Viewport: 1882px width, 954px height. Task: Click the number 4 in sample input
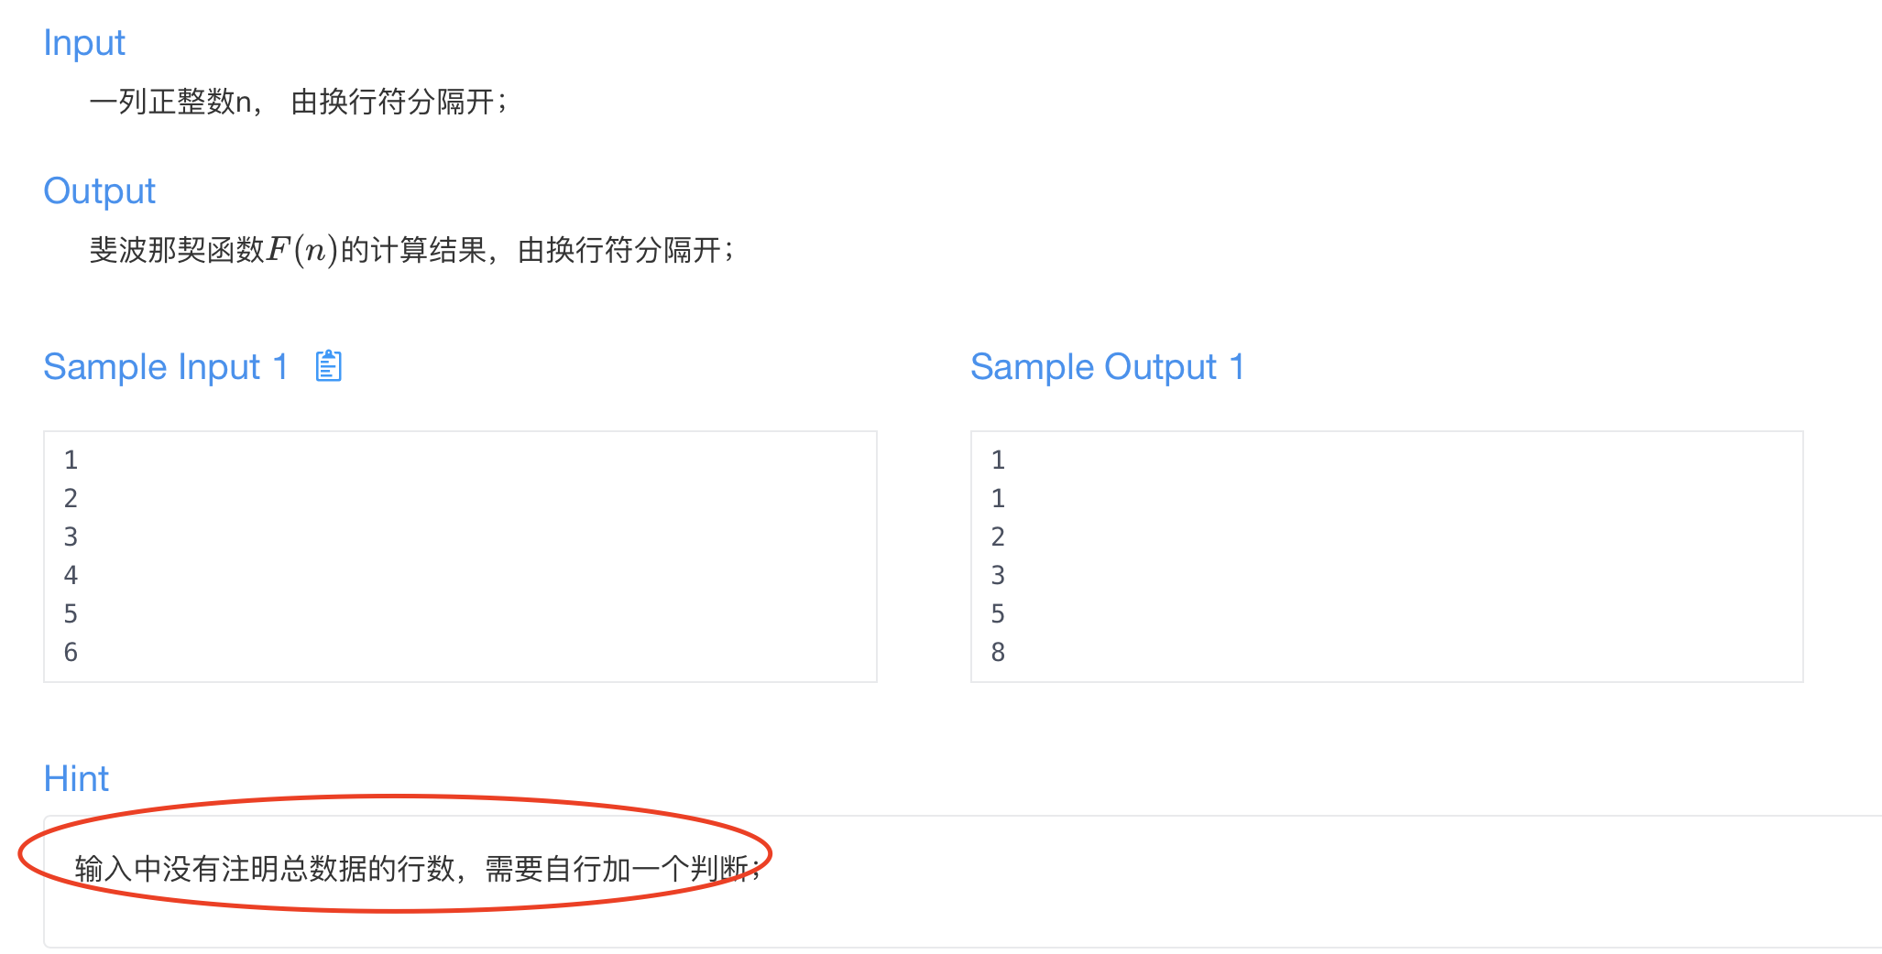(71, 575)
